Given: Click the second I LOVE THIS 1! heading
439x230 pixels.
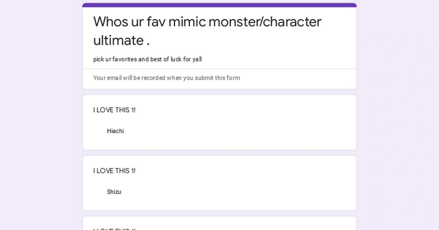Looking at the screenshot, I should [x=114, y=170].
